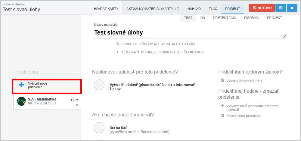Remove the 9.A Matematika assignment with small x
This screenshot has width=301, height=141.
tap(77, 105)
